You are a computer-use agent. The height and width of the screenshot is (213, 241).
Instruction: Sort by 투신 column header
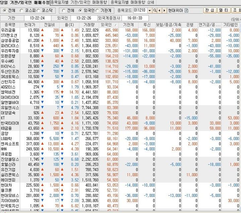click(147, 25)
